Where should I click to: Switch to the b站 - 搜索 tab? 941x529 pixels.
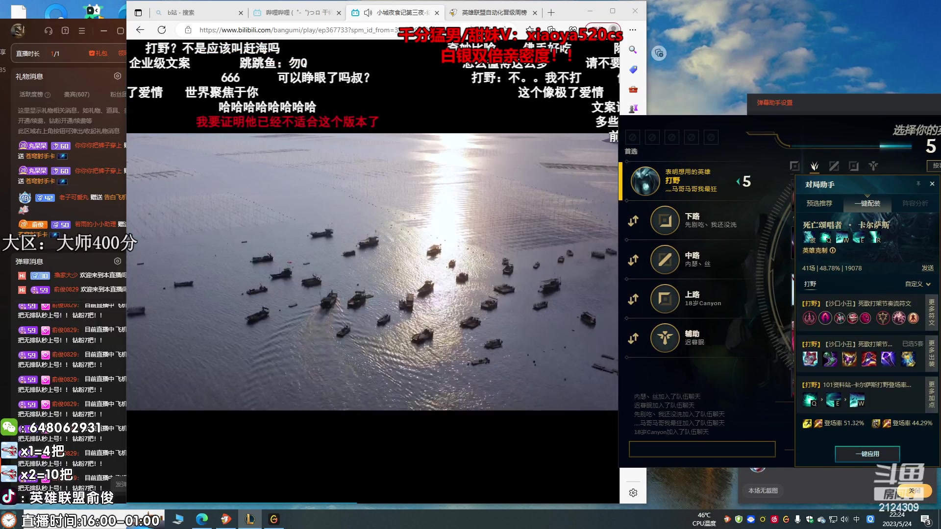point(199,13)
